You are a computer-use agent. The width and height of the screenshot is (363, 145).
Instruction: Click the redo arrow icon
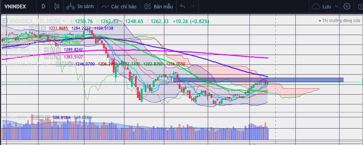pos(192,6)
